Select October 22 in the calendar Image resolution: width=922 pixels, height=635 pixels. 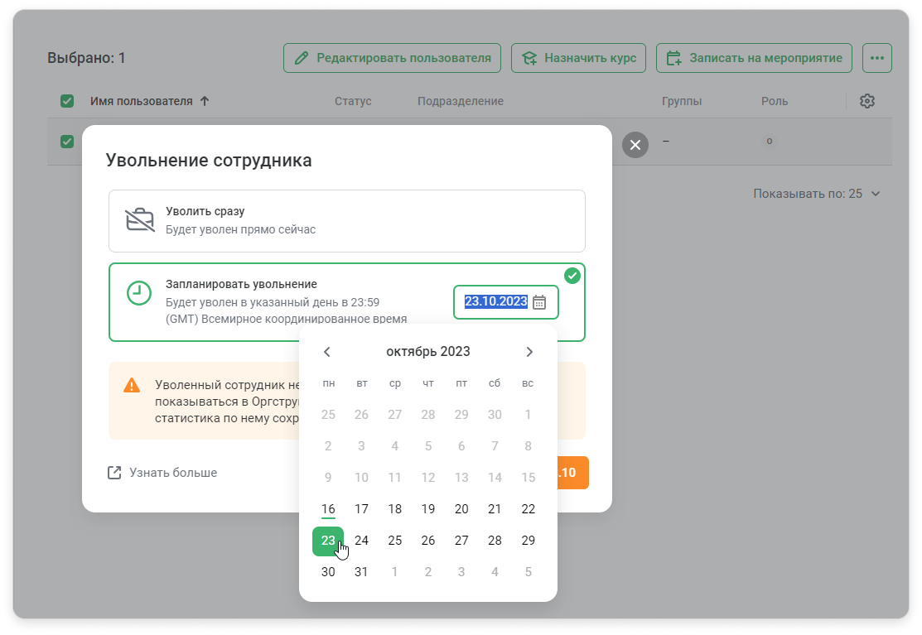click(528, 509)
